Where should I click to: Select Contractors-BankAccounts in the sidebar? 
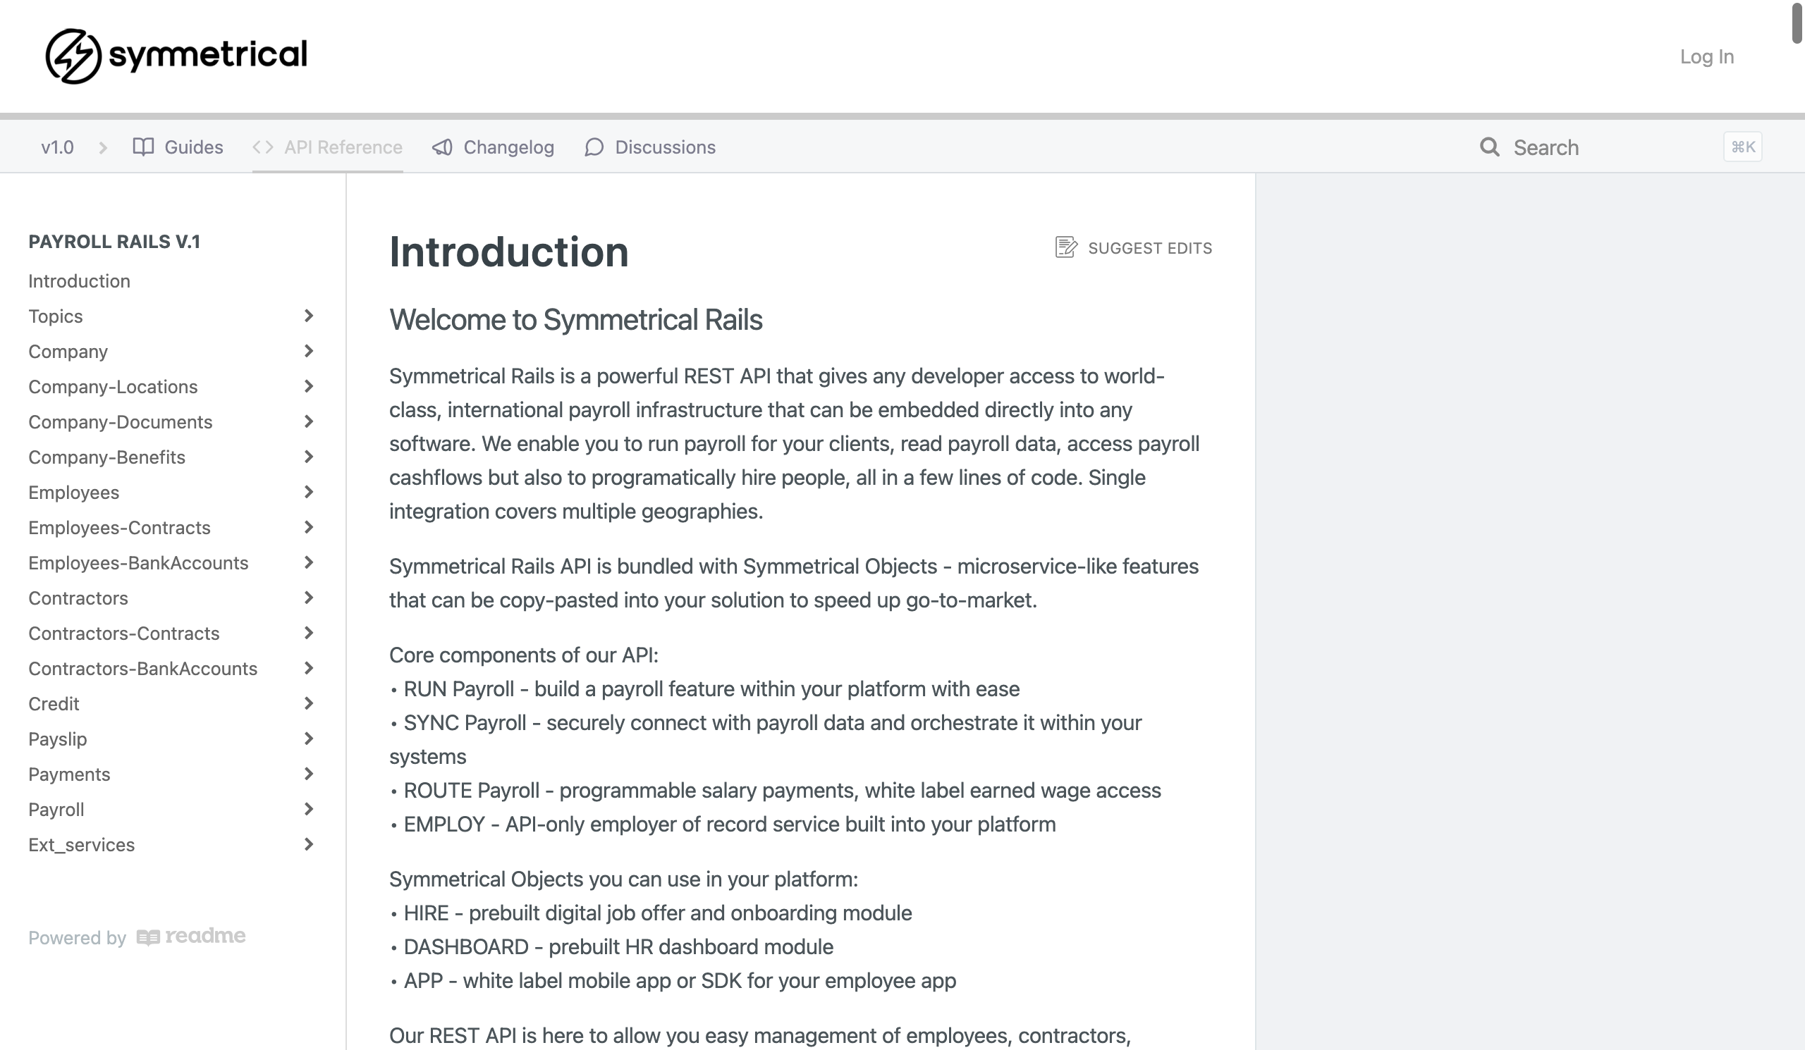[142, 669]
